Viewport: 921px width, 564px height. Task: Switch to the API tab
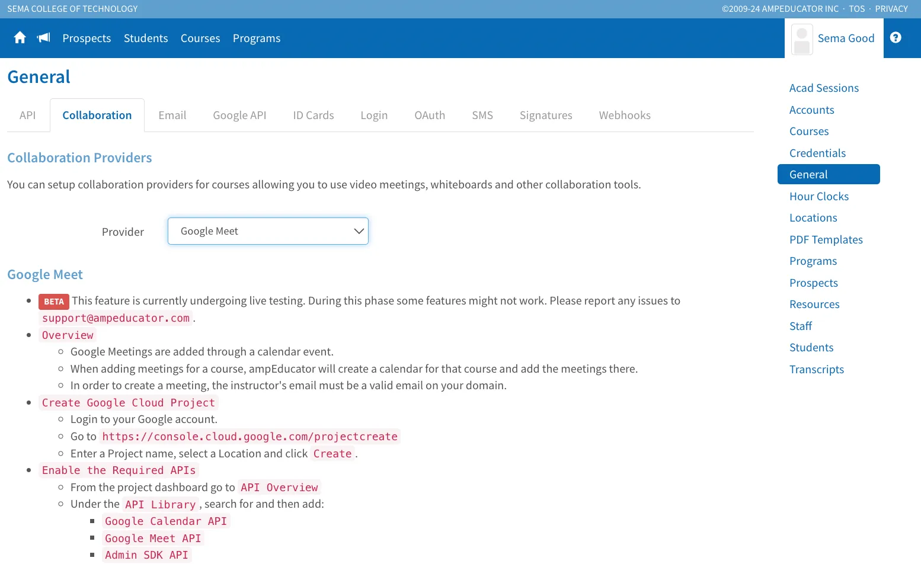pos(27,115)
